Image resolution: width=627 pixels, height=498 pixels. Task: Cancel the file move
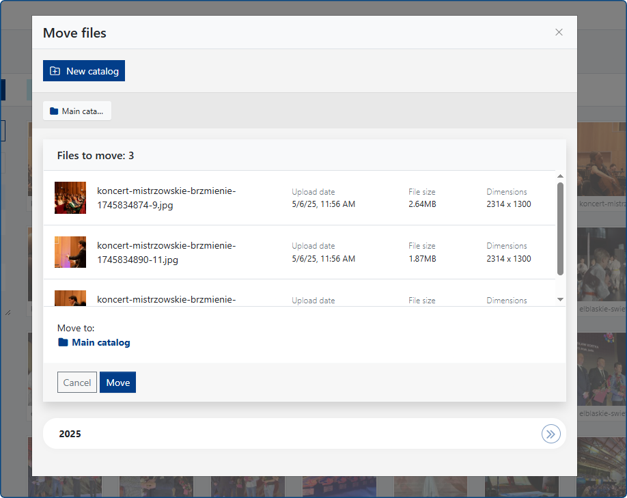pos(77,383)
